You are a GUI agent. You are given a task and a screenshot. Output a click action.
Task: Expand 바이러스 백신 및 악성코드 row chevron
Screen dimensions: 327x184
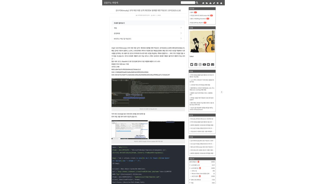tap(181, 39)
